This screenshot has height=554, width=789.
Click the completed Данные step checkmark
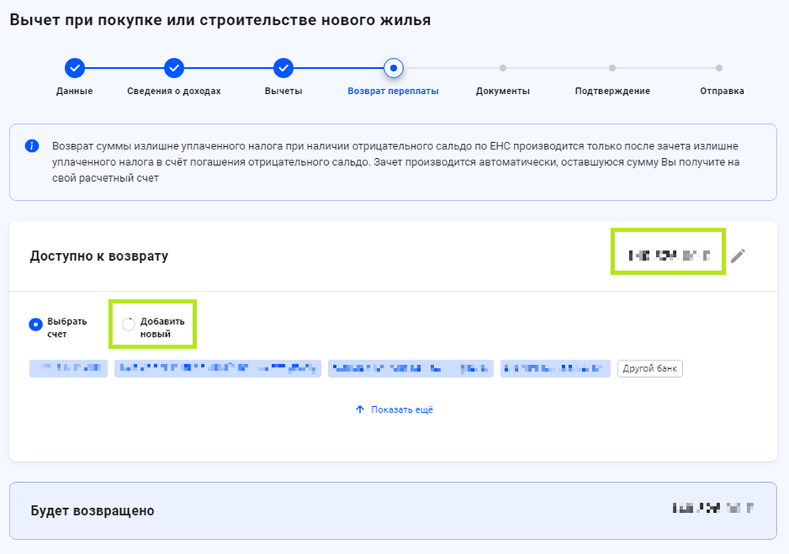[74, 68]
